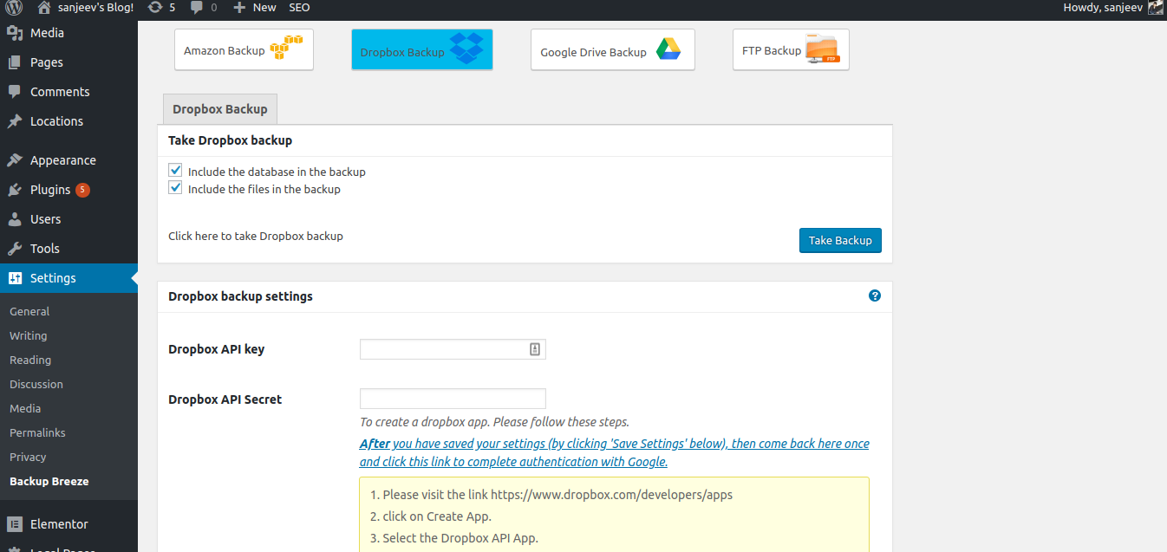The image size is (1167, 552).
Task: Switch to FTP Backup
Action: [791, 49]
